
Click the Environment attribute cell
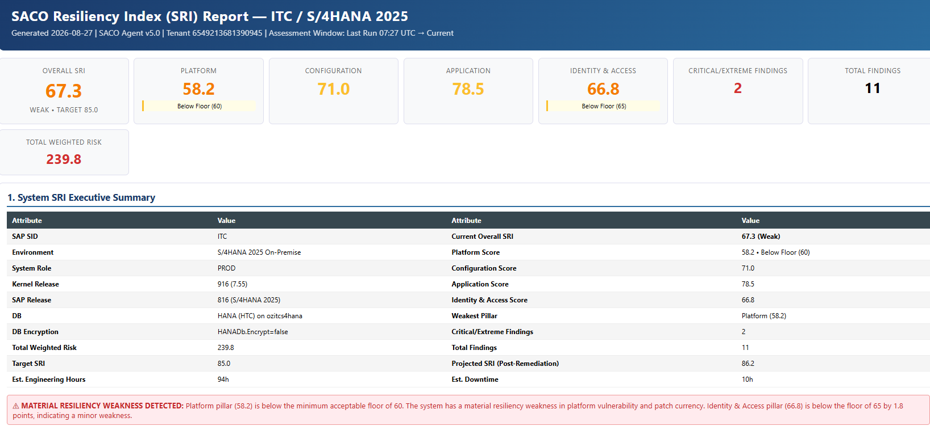tap(33, 252)
